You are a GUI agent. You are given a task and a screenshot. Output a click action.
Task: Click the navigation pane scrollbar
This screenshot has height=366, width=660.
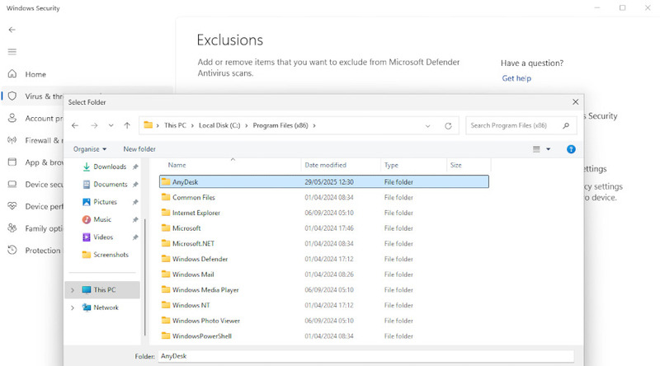point(145,277)
